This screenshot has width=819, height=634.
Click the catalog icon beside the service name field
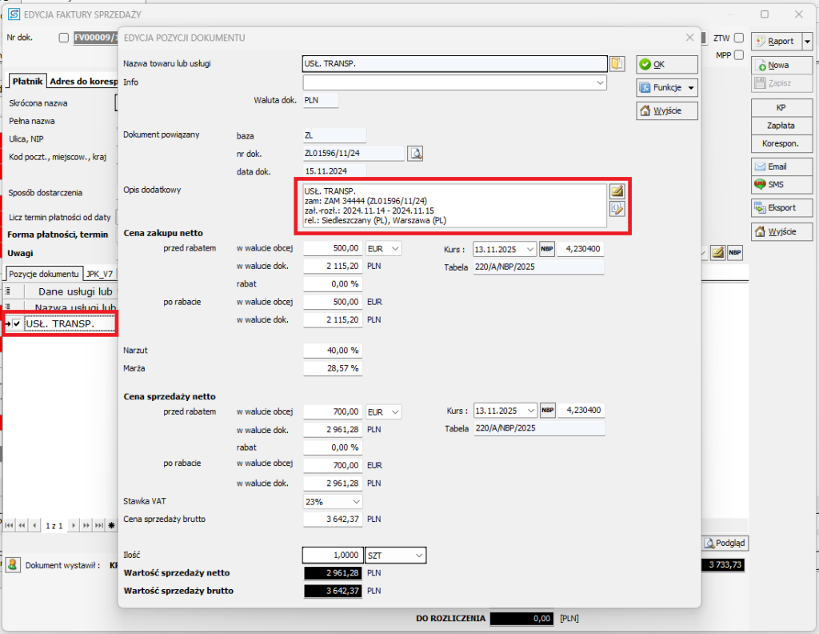617,63
